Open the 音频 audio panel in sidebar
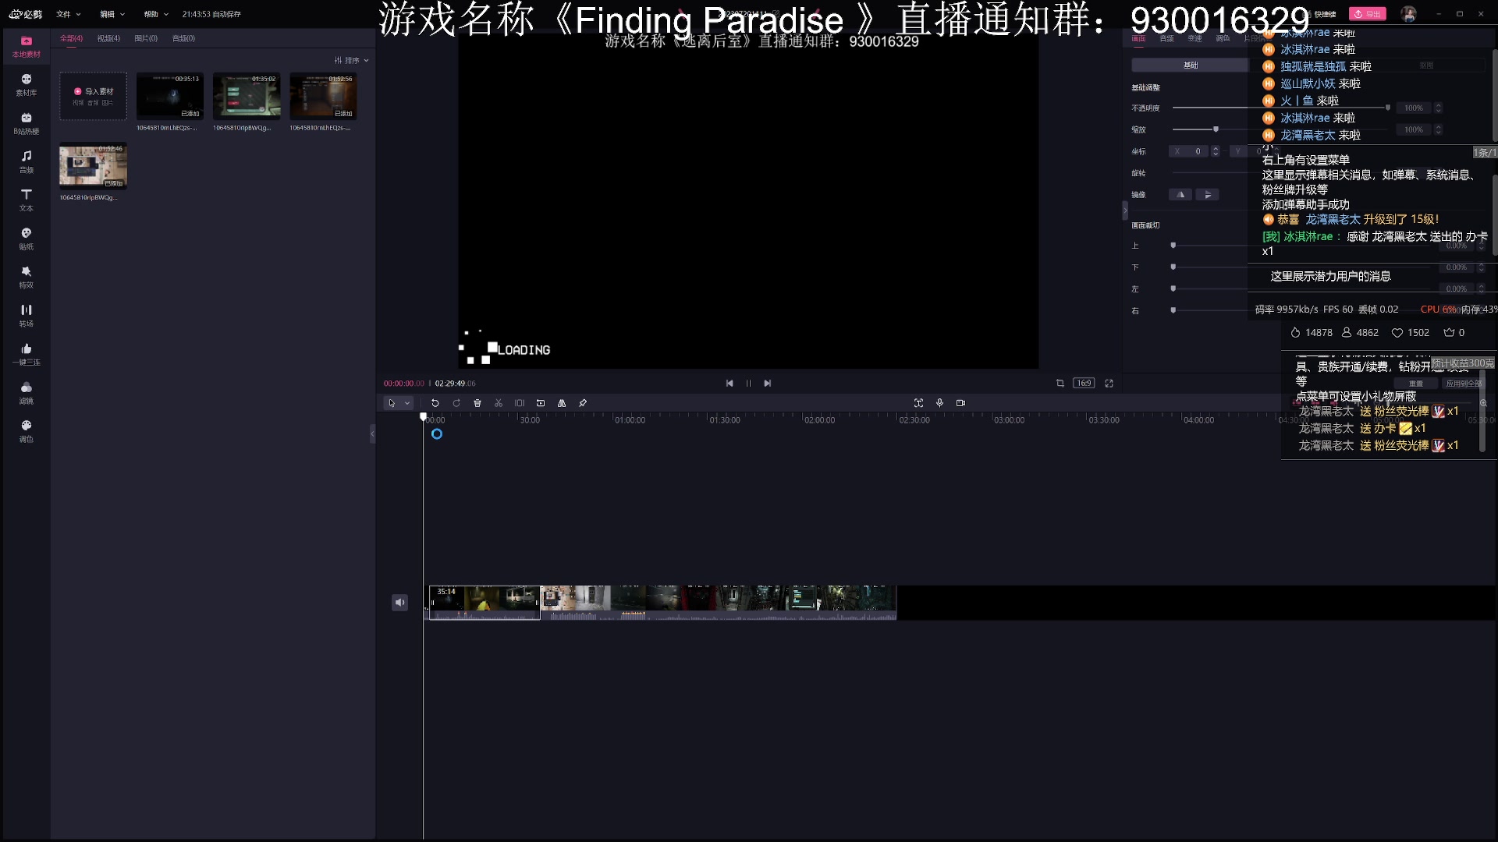1498x842 pixels. pos(27,162)
